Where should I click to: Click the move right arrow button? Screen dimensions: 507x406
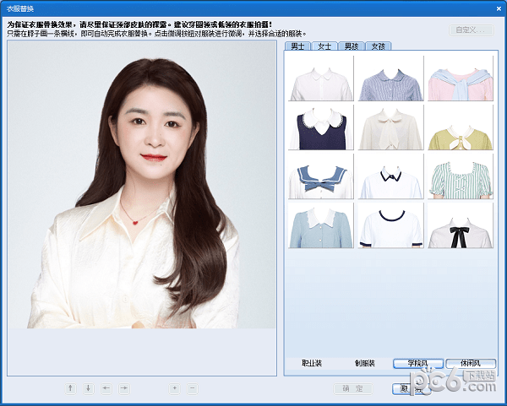[x=124, y=388]
